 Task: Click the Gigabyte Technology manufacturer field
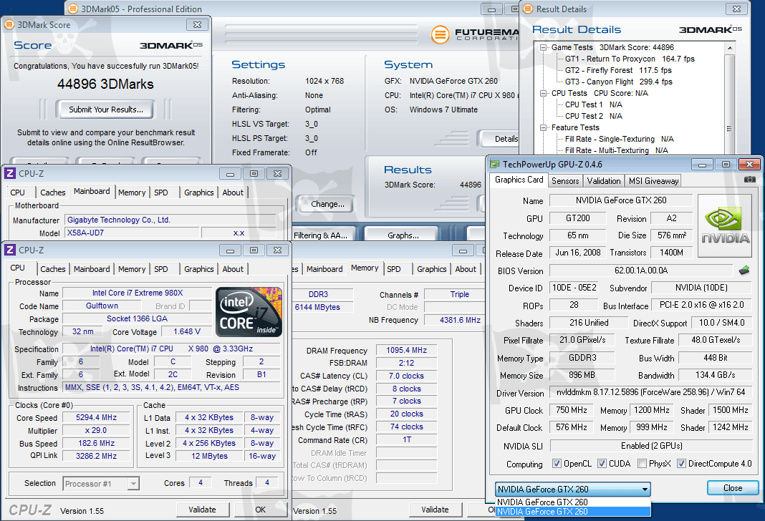170,220
